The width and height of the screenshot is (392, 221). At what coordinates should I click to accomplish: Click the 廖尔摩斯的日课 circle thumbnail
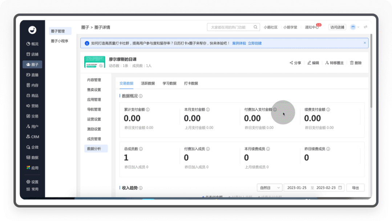94,62
